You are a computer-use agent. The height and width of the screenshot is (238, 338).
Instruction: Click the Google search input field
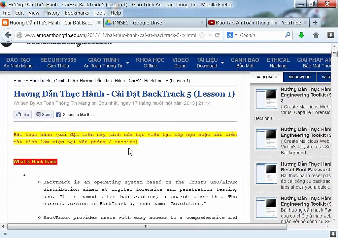click(x=261, y=35)
